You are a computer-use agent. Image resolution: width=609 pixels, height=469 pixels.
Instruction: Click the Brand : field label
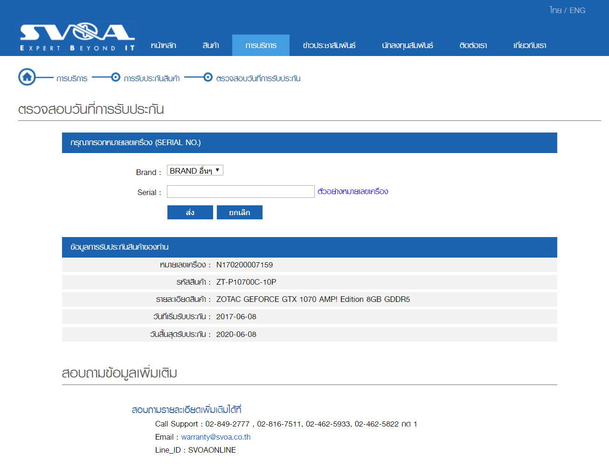coord(148,172)
